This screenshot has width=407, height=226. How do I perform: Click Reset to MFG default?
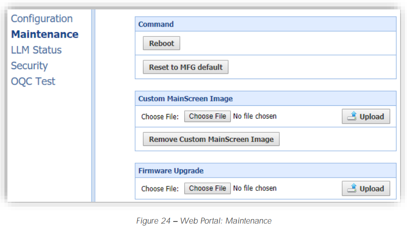(x=186, y=67)
